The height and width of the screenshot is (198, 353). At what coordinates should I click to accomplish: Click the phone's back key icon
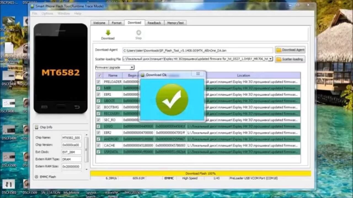tap(77, 107)
